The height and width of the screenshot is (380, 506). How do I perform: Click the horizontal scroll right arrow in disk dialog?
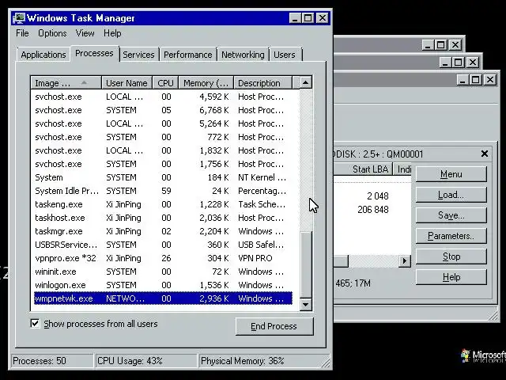click(x=405, y=260)
